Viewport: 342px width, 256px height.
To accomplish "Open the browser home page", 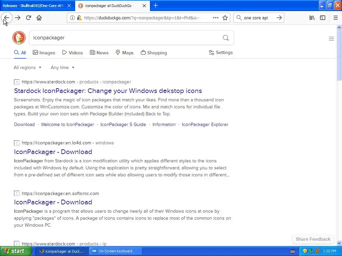I will pyautogui.click(x=39, y=18).
